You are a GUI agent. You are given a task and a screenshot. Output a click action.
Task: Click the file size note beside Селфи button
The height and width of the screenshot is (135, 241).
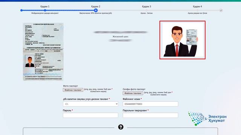tap(158, 93)
